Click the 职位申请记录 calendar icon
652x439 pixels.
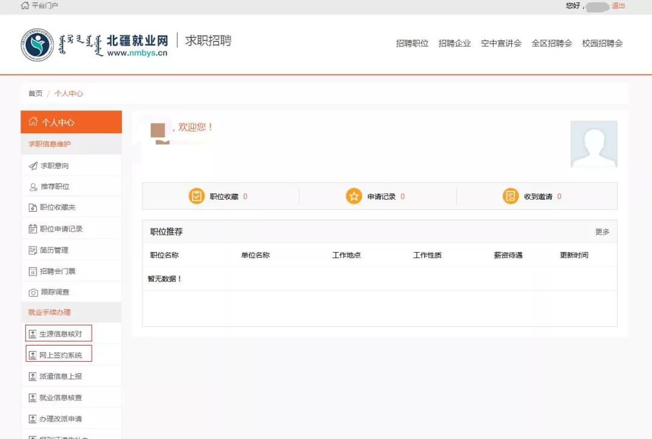coord(33,229)
